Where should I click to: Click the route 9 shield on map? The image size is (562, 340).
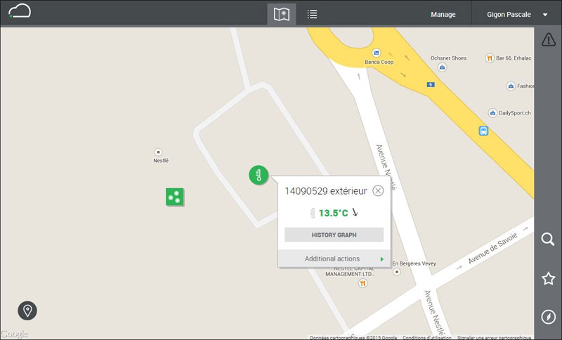click(x=431, y=84)
